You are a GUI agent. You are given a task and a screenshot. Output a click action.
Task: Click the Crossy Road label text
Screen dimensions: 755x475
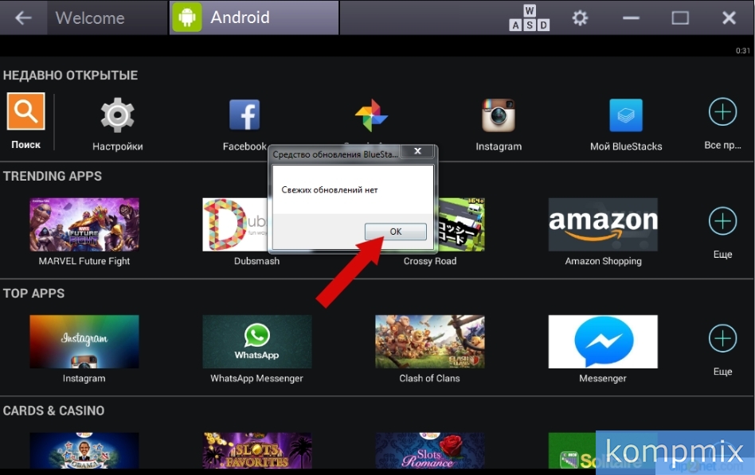pyautogui.click(x=430, y=261)
